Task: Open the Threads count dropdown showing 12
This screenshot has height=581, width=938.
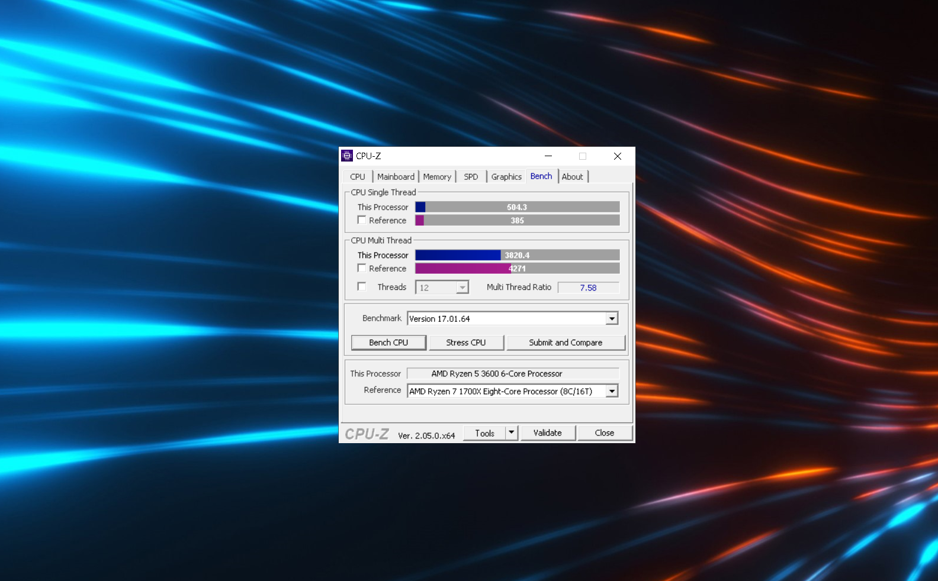Action: pos(442,288)
